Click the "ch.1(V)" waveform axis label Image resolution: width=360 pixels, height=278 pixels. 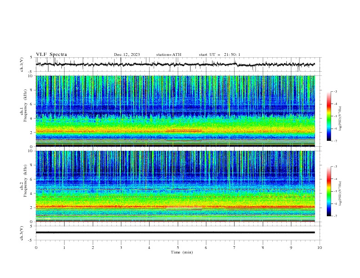(x=22, y=65)
